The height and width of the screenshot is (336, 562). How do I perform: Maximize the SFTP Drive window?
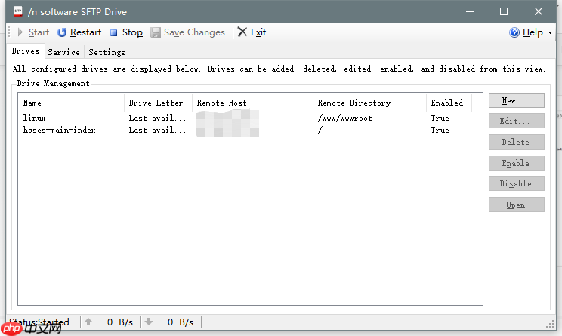(504, 11)
